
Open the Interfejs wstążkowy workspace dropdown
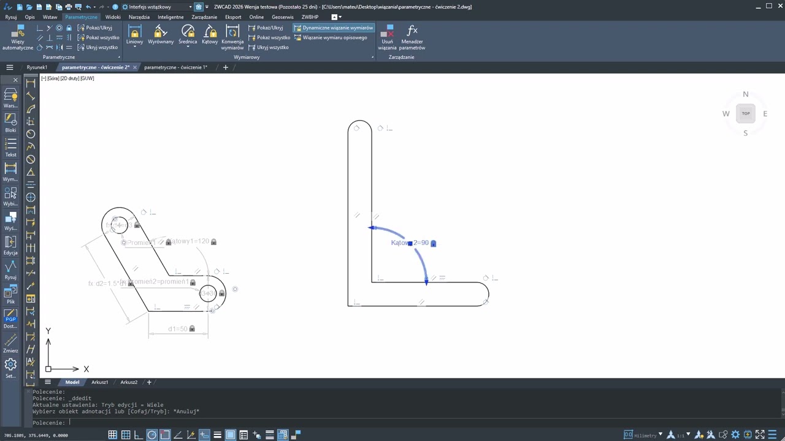(x=157, y=7)
